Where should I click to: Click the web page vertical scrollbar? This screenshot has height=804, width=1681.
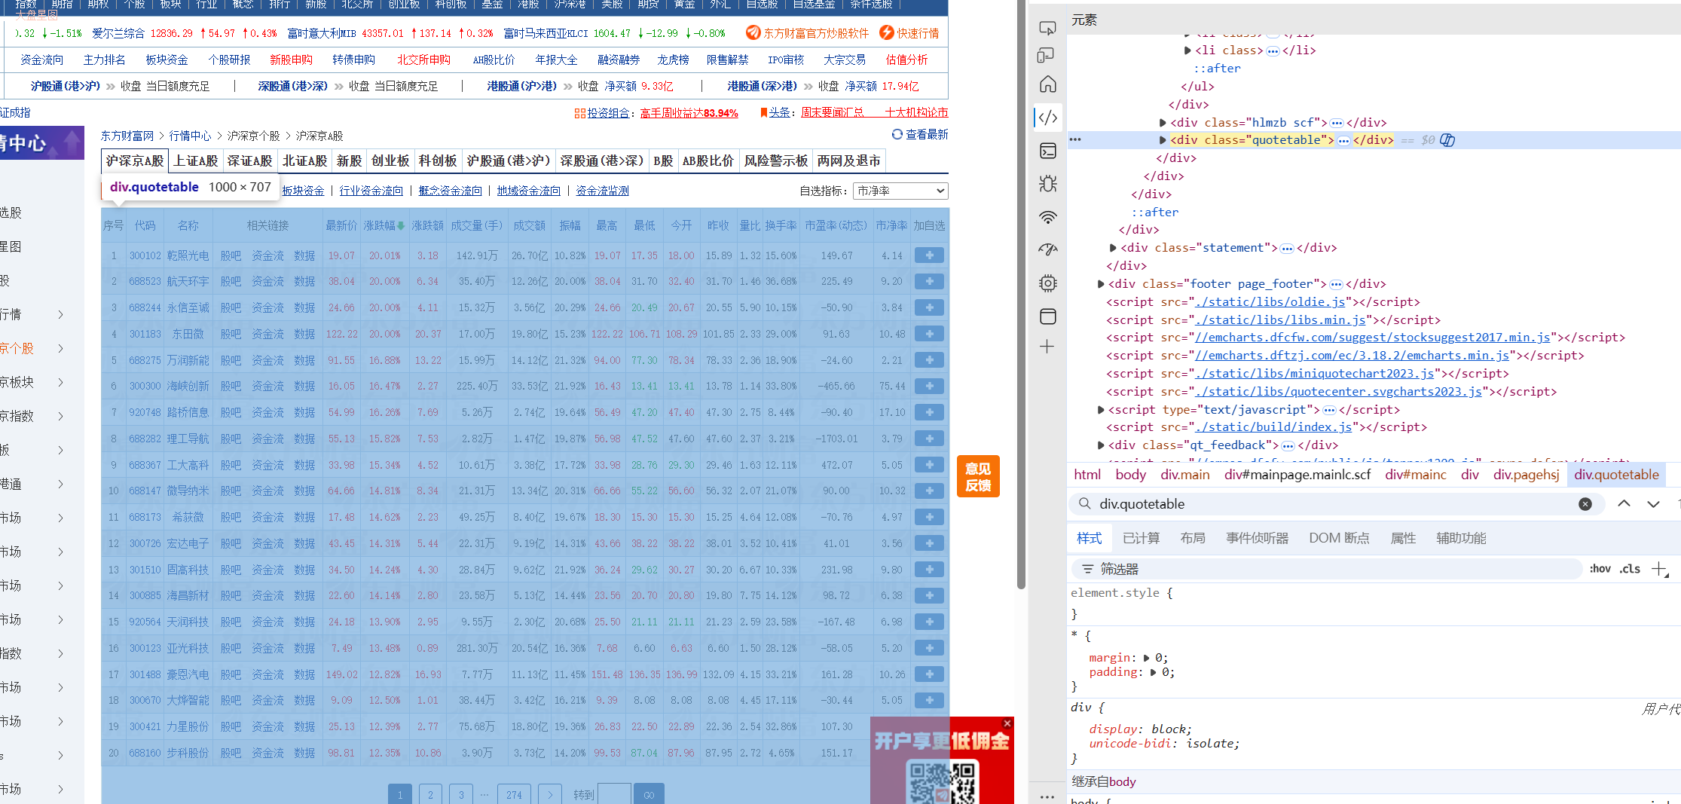(x=1021, y=294)
